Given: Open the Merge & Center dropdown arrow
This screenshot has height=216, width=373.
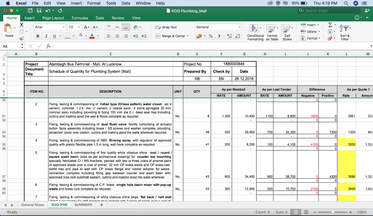Looking at the screenshot, I should [188, 36].
